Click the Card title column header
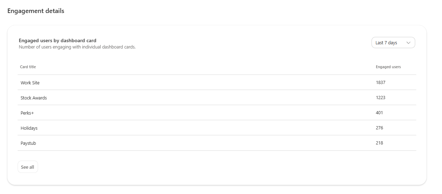 pos(28,67)
